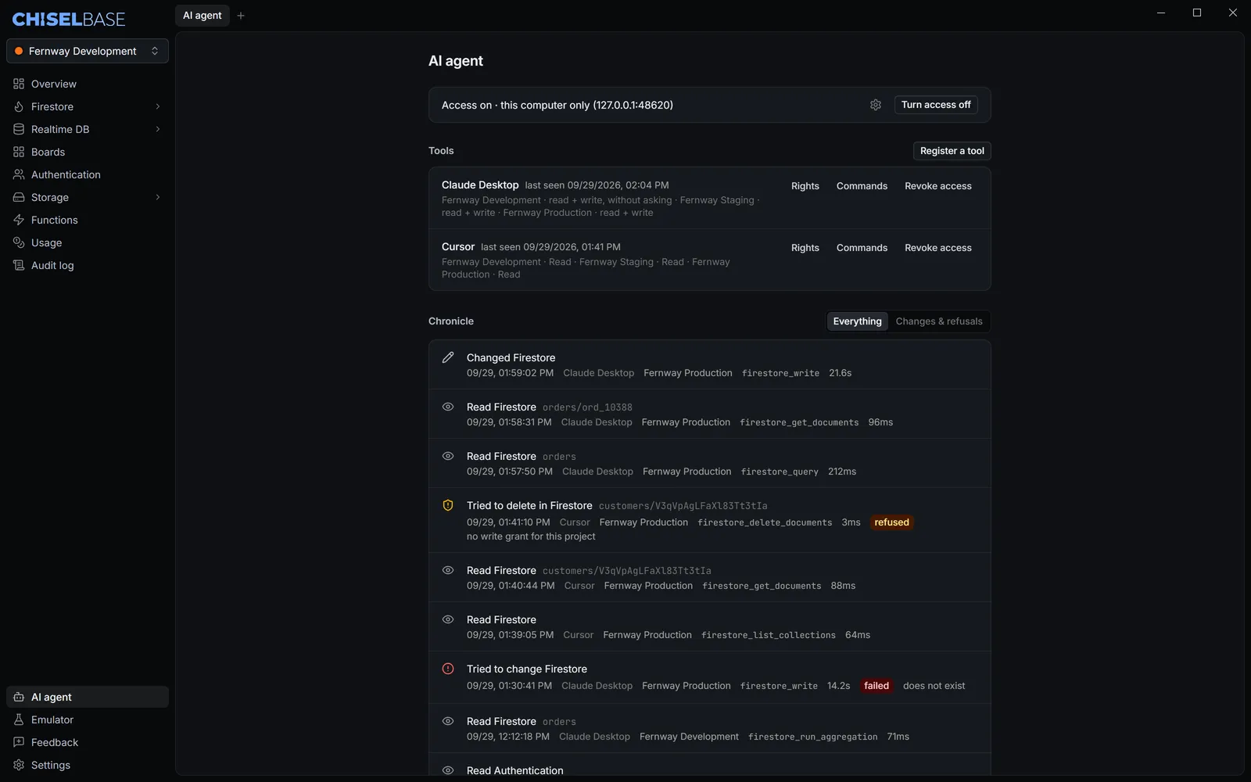Select the Everything chronicle filter

(857, 321)
